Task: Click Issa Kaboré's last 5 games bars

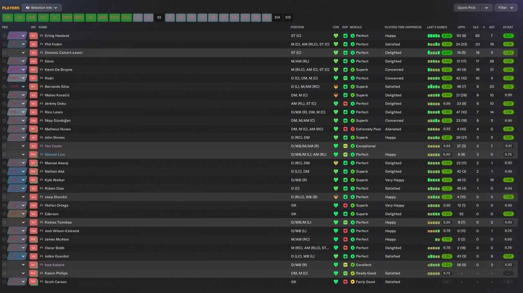Action: click(x=434, y=265)
